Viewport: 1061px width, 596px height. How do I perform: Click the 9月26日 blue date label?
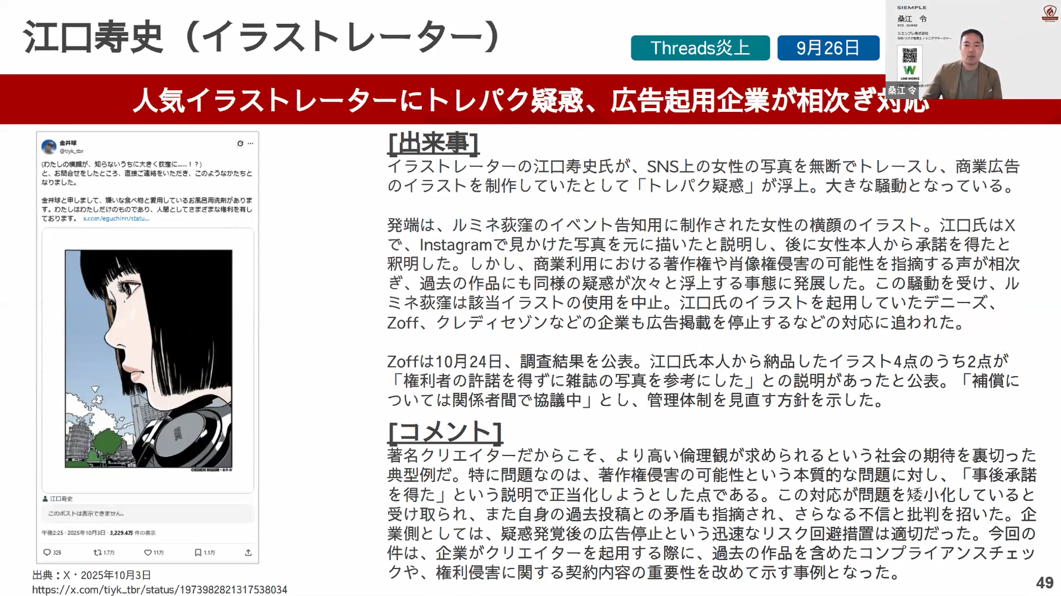pos(828,48)
